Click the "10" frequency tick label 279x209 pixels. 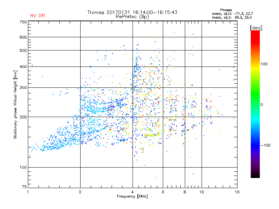click(x=202, y=192)
